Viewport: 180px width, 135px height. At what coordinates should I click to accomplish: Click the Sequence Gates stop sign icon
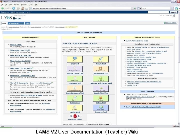pos(75,116)
